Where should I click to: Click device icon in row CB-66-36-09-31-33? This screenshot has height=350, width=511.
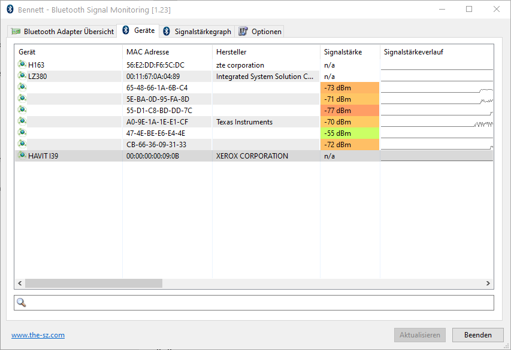22,144
